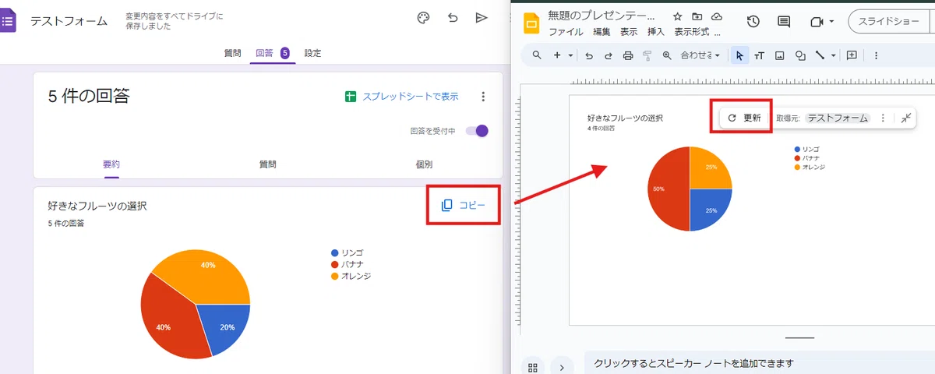This screenshot has height=374, width=935.
Task: Open the 編集 menu in Slides
Action: point(602,32)
